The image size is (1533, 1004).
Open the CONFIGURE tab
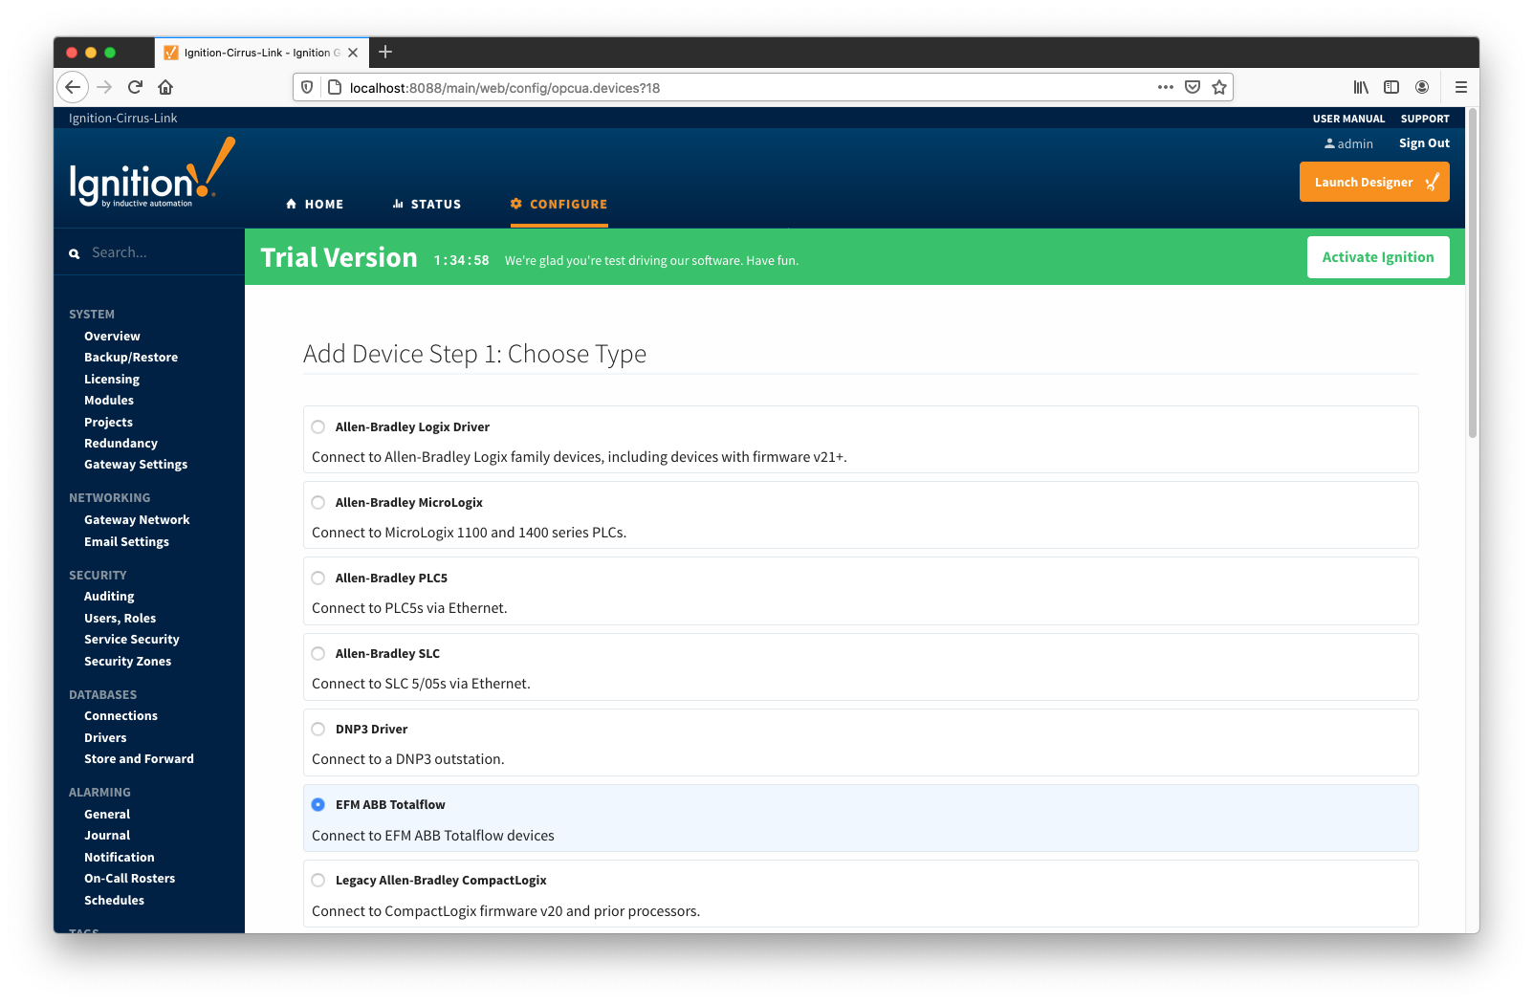coord(559,205)
